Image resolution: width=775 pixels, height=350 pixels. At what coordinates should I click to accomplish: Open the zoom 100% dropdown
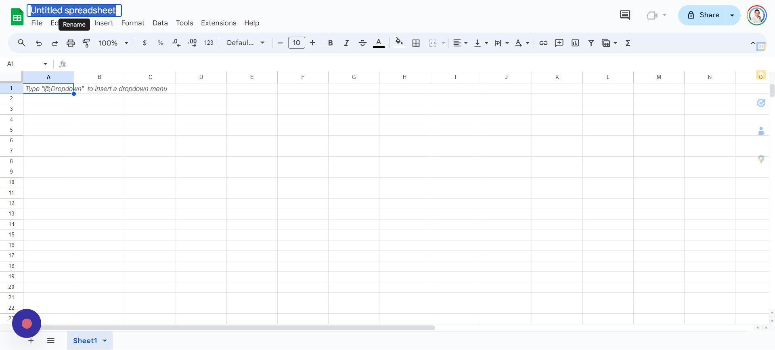point(113,43)
